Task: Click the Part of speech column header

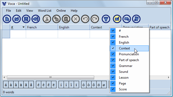Action: pos(159,27)
